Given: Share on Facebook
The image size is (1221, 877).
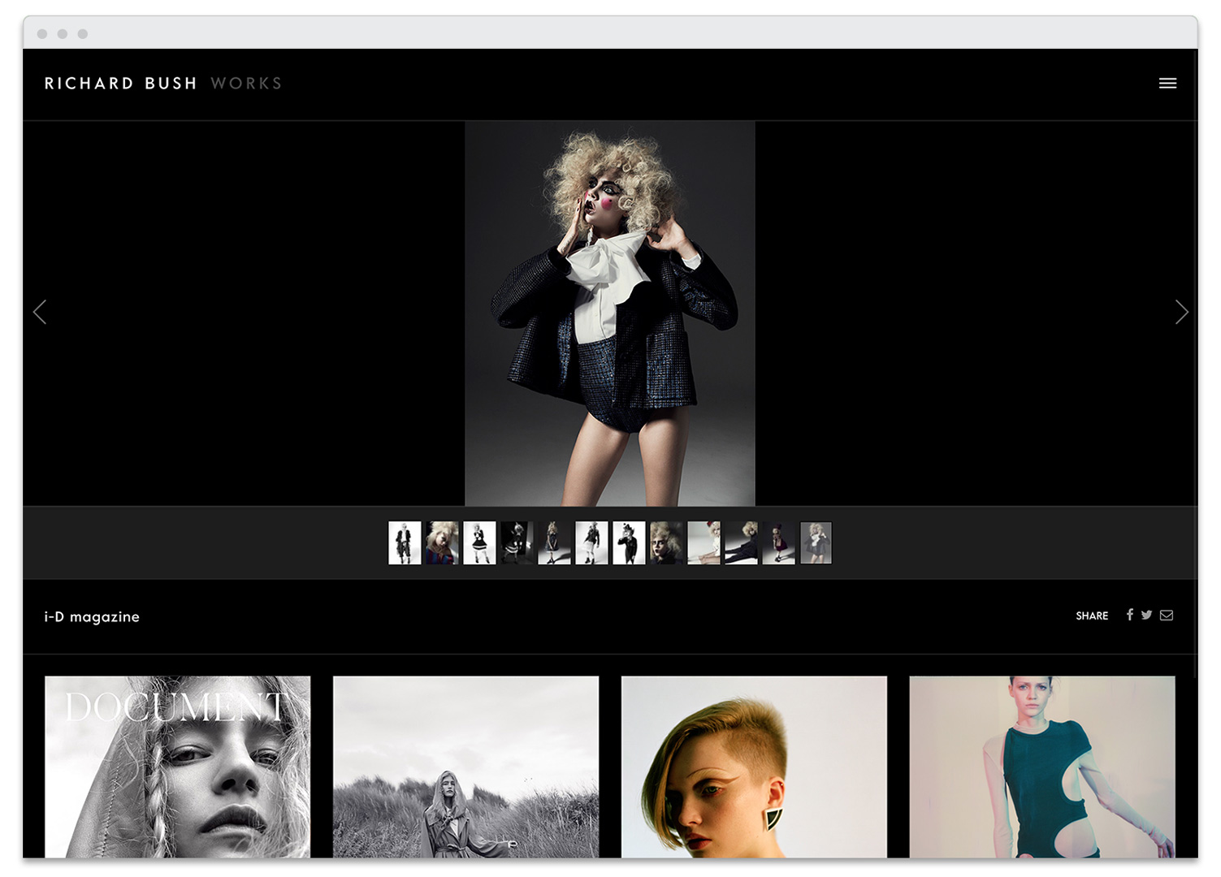Looking at the screenshot, I should click(x=1129, y=615).
